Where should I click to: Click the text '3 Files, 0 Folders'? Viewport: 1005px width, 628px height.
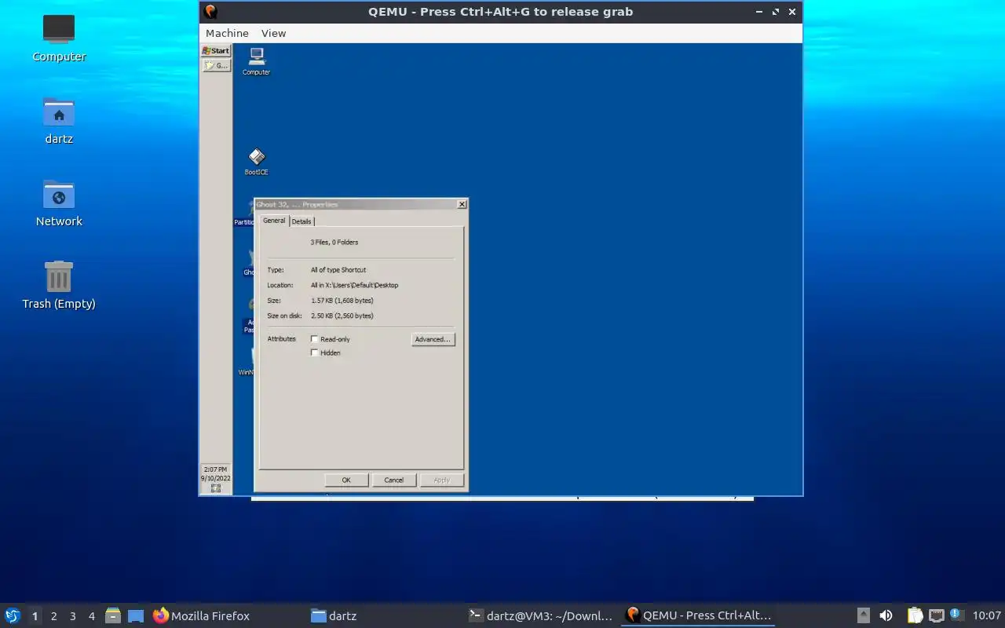point(334,242)
